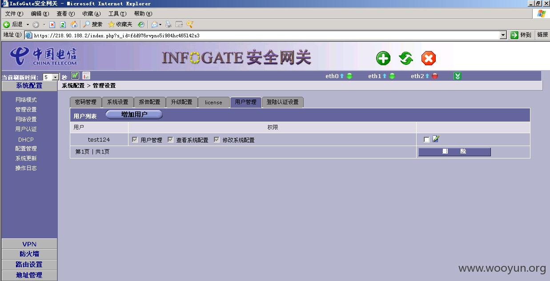The width and height of the screenshot is (550, 281).
Task: Open the 文件(F) menu
Action: (x=14, y=14)
